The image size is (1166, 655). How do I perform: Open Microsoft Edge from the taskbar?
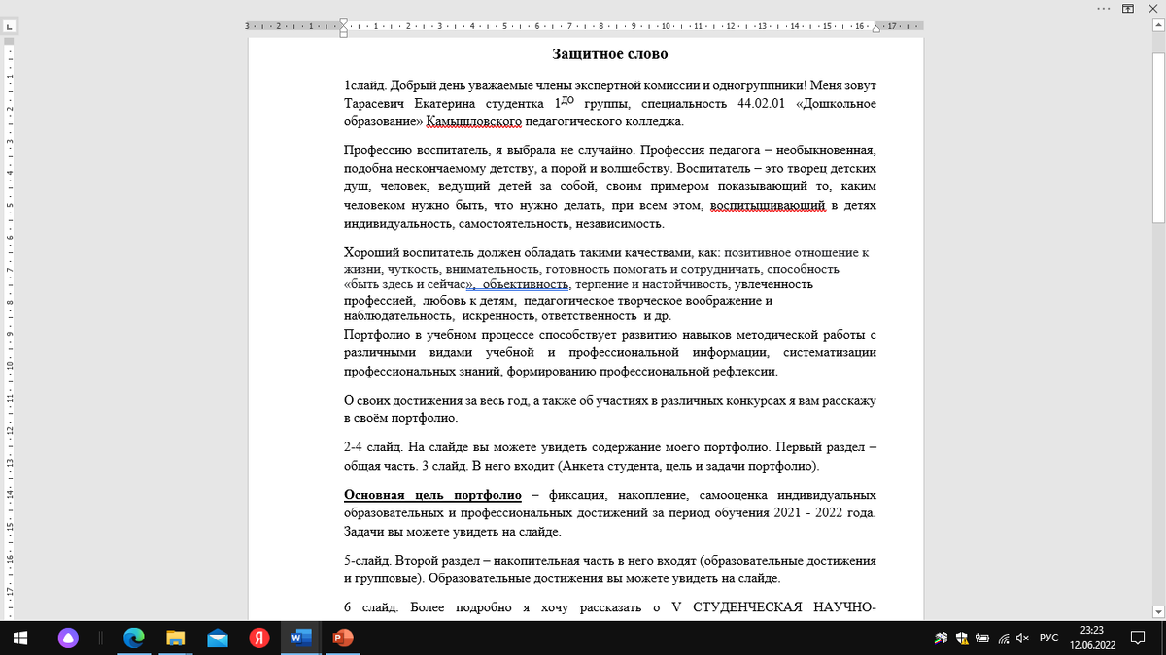pyautogui.click(x=133, y=638)
